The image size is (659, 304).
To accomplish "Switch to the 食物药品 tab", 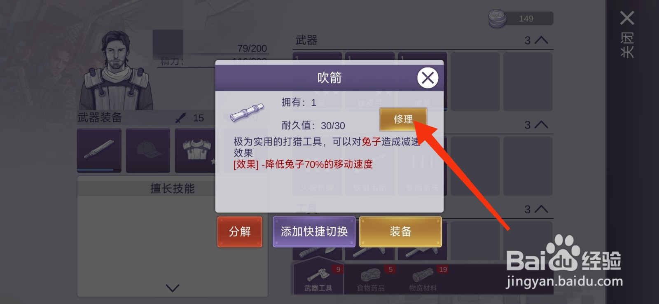I will 371,278.
